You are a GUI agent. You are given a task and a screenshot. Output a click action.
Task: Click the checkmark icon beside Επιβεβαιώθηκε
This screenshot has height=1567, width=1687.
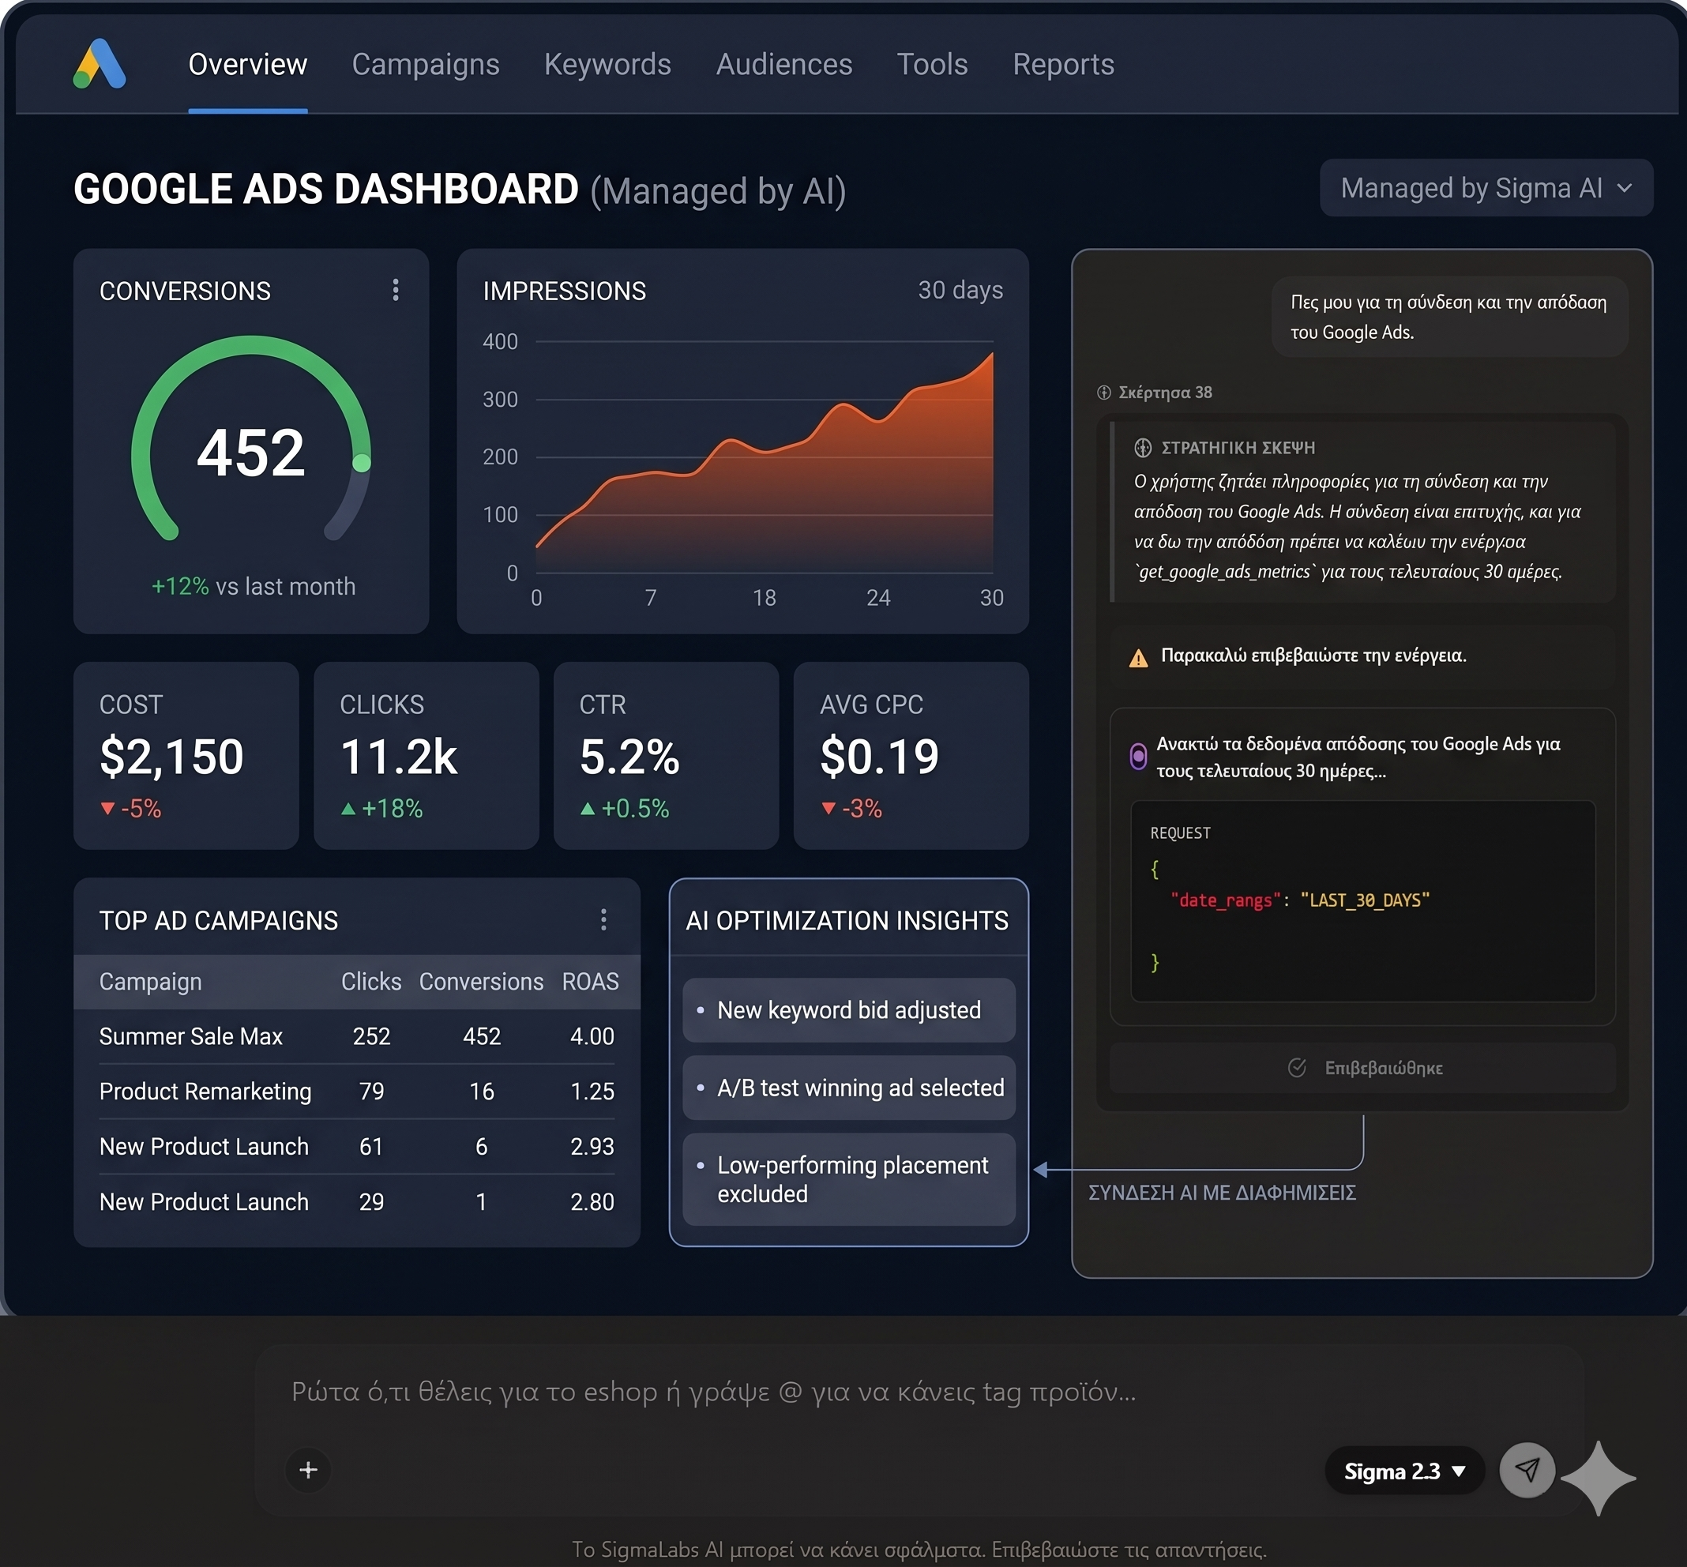[x=1297, y=1068]
